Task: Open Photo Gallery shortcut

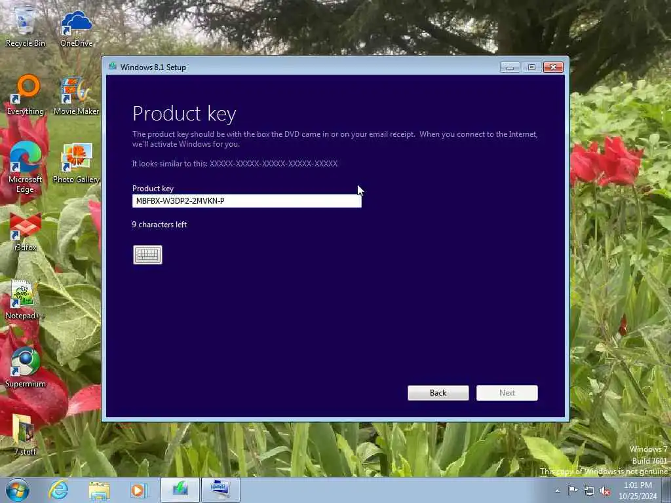Action: pos(76,163)
